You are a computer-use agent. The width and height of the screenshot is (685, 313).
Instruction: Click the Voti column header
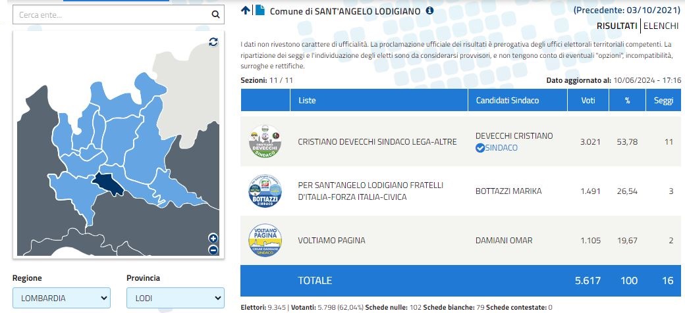(x=588, y=100)
